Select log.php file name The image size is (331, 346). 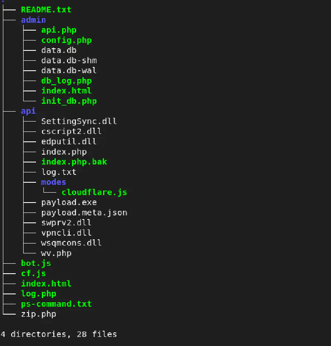(38, 294)
